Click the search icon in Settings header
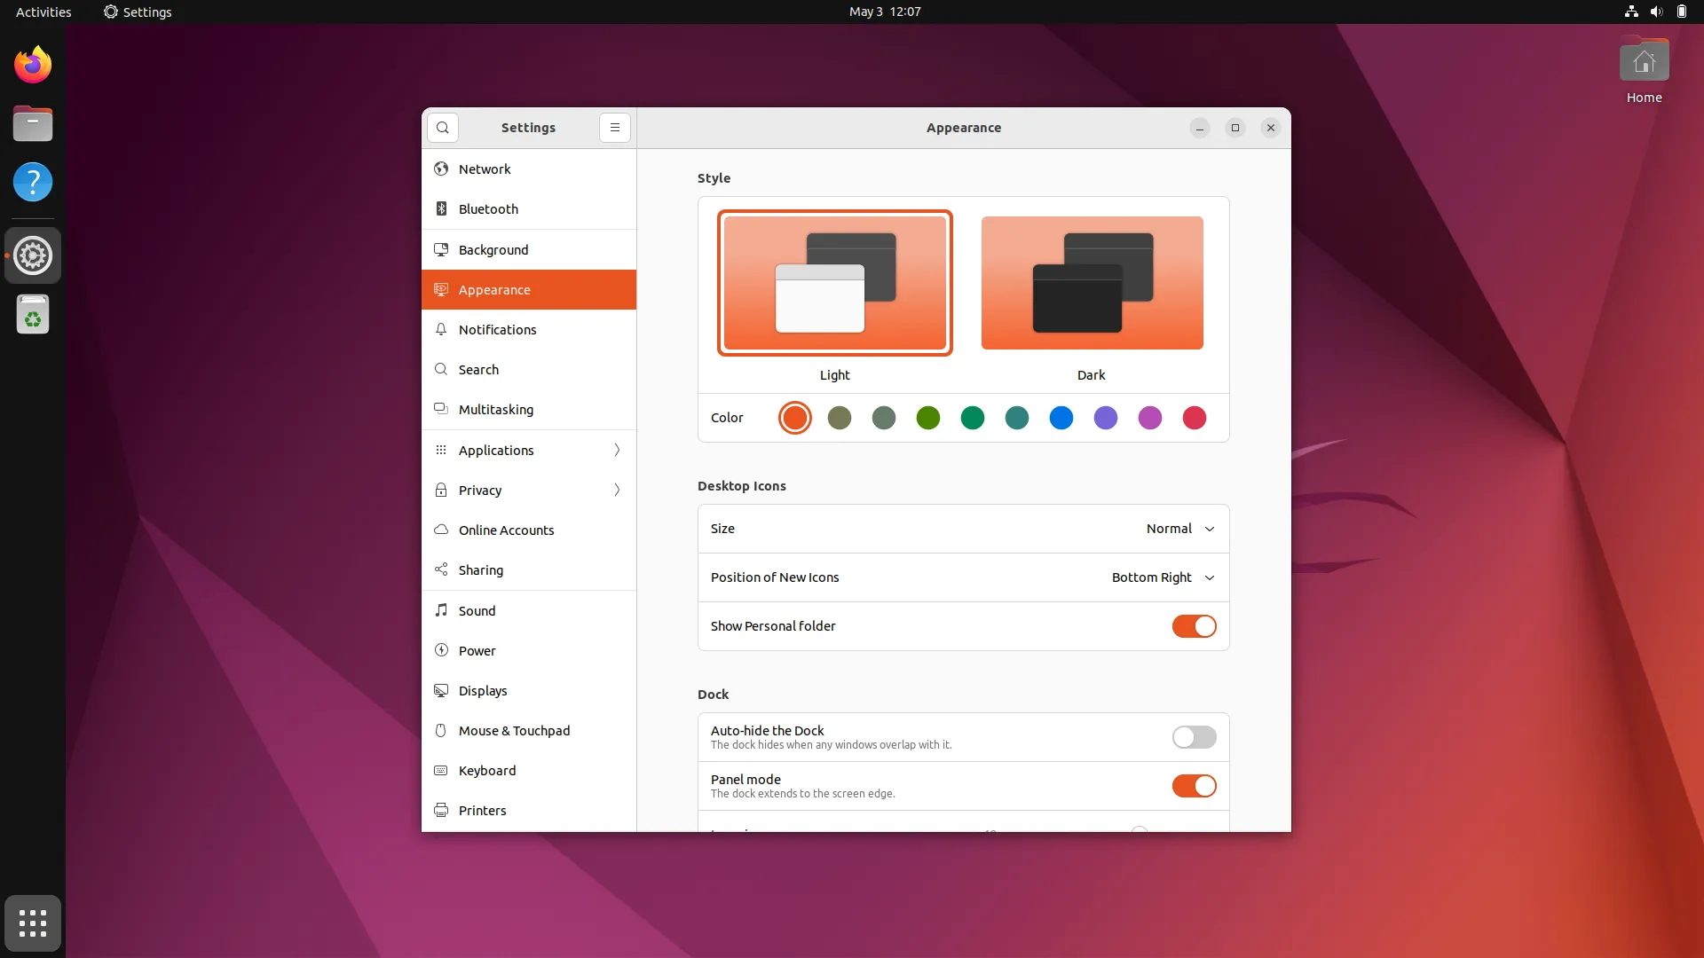The image size is (1704, 958). click(x=443, y=128)
